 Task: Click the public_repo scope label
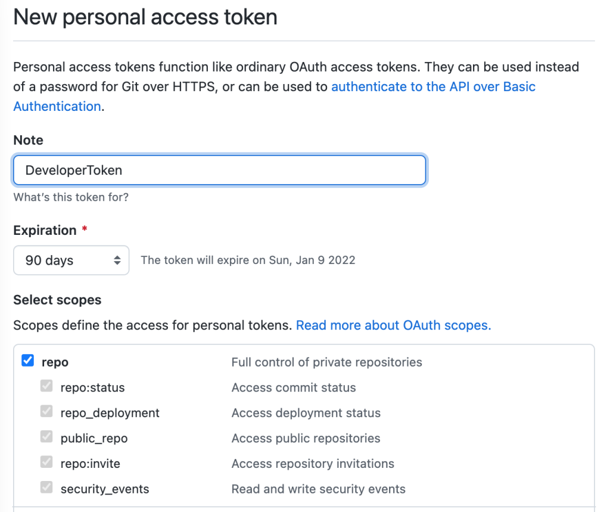tap(94, 439)
